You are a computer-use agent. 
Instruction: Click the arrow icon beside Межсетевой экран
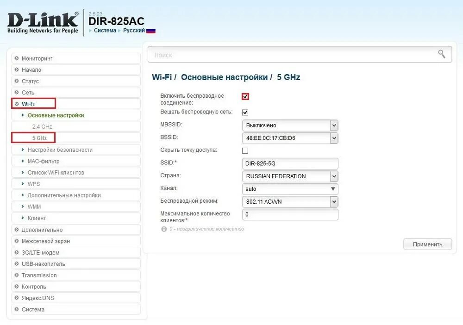17,241
